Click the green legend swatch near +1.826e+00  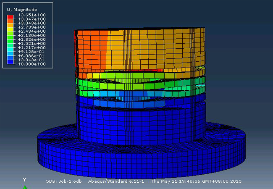point(10,37)
